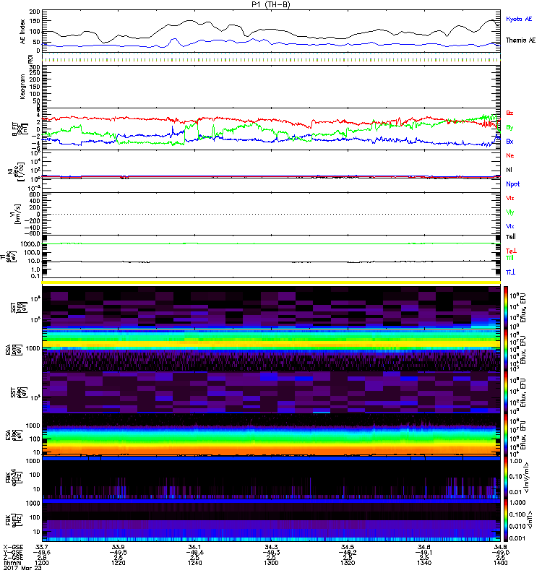
Task: Click the ESA ions spectrogram panel
Action: 271,350
